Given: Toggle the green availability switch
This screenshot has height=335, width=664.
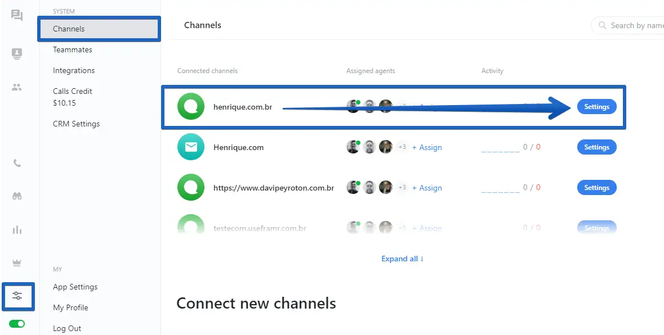Looking at the screenshot, I should click(17, 324).
